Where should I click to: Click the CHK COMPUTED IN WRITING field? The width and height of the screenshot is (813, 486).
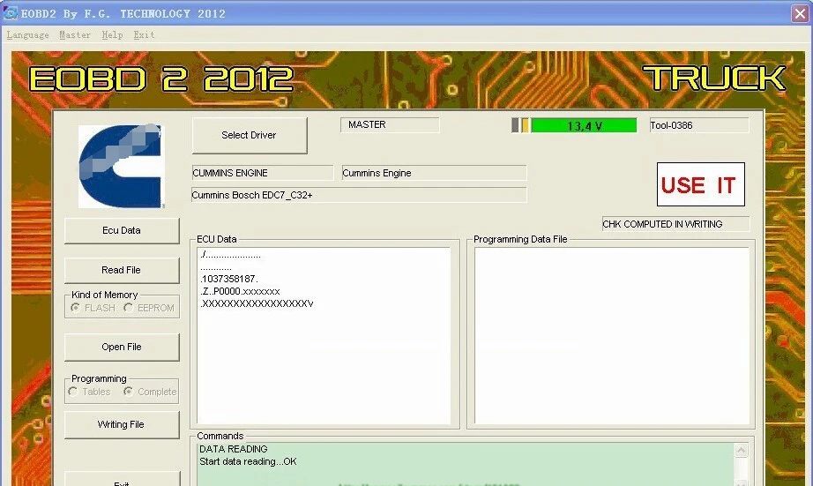[x=675, y=224]
